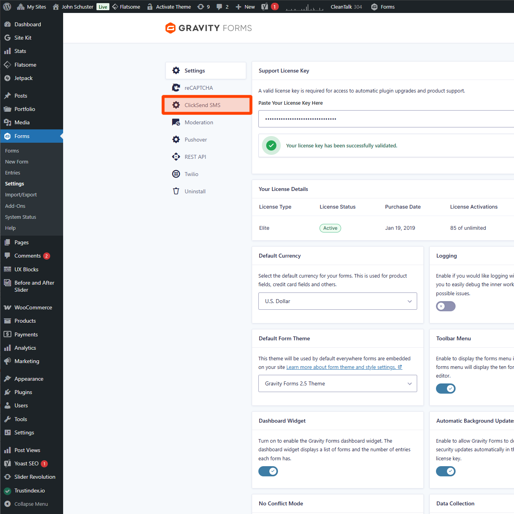Go to Entries in Forms submenu
514x514 pixels.
coord(13,173)
